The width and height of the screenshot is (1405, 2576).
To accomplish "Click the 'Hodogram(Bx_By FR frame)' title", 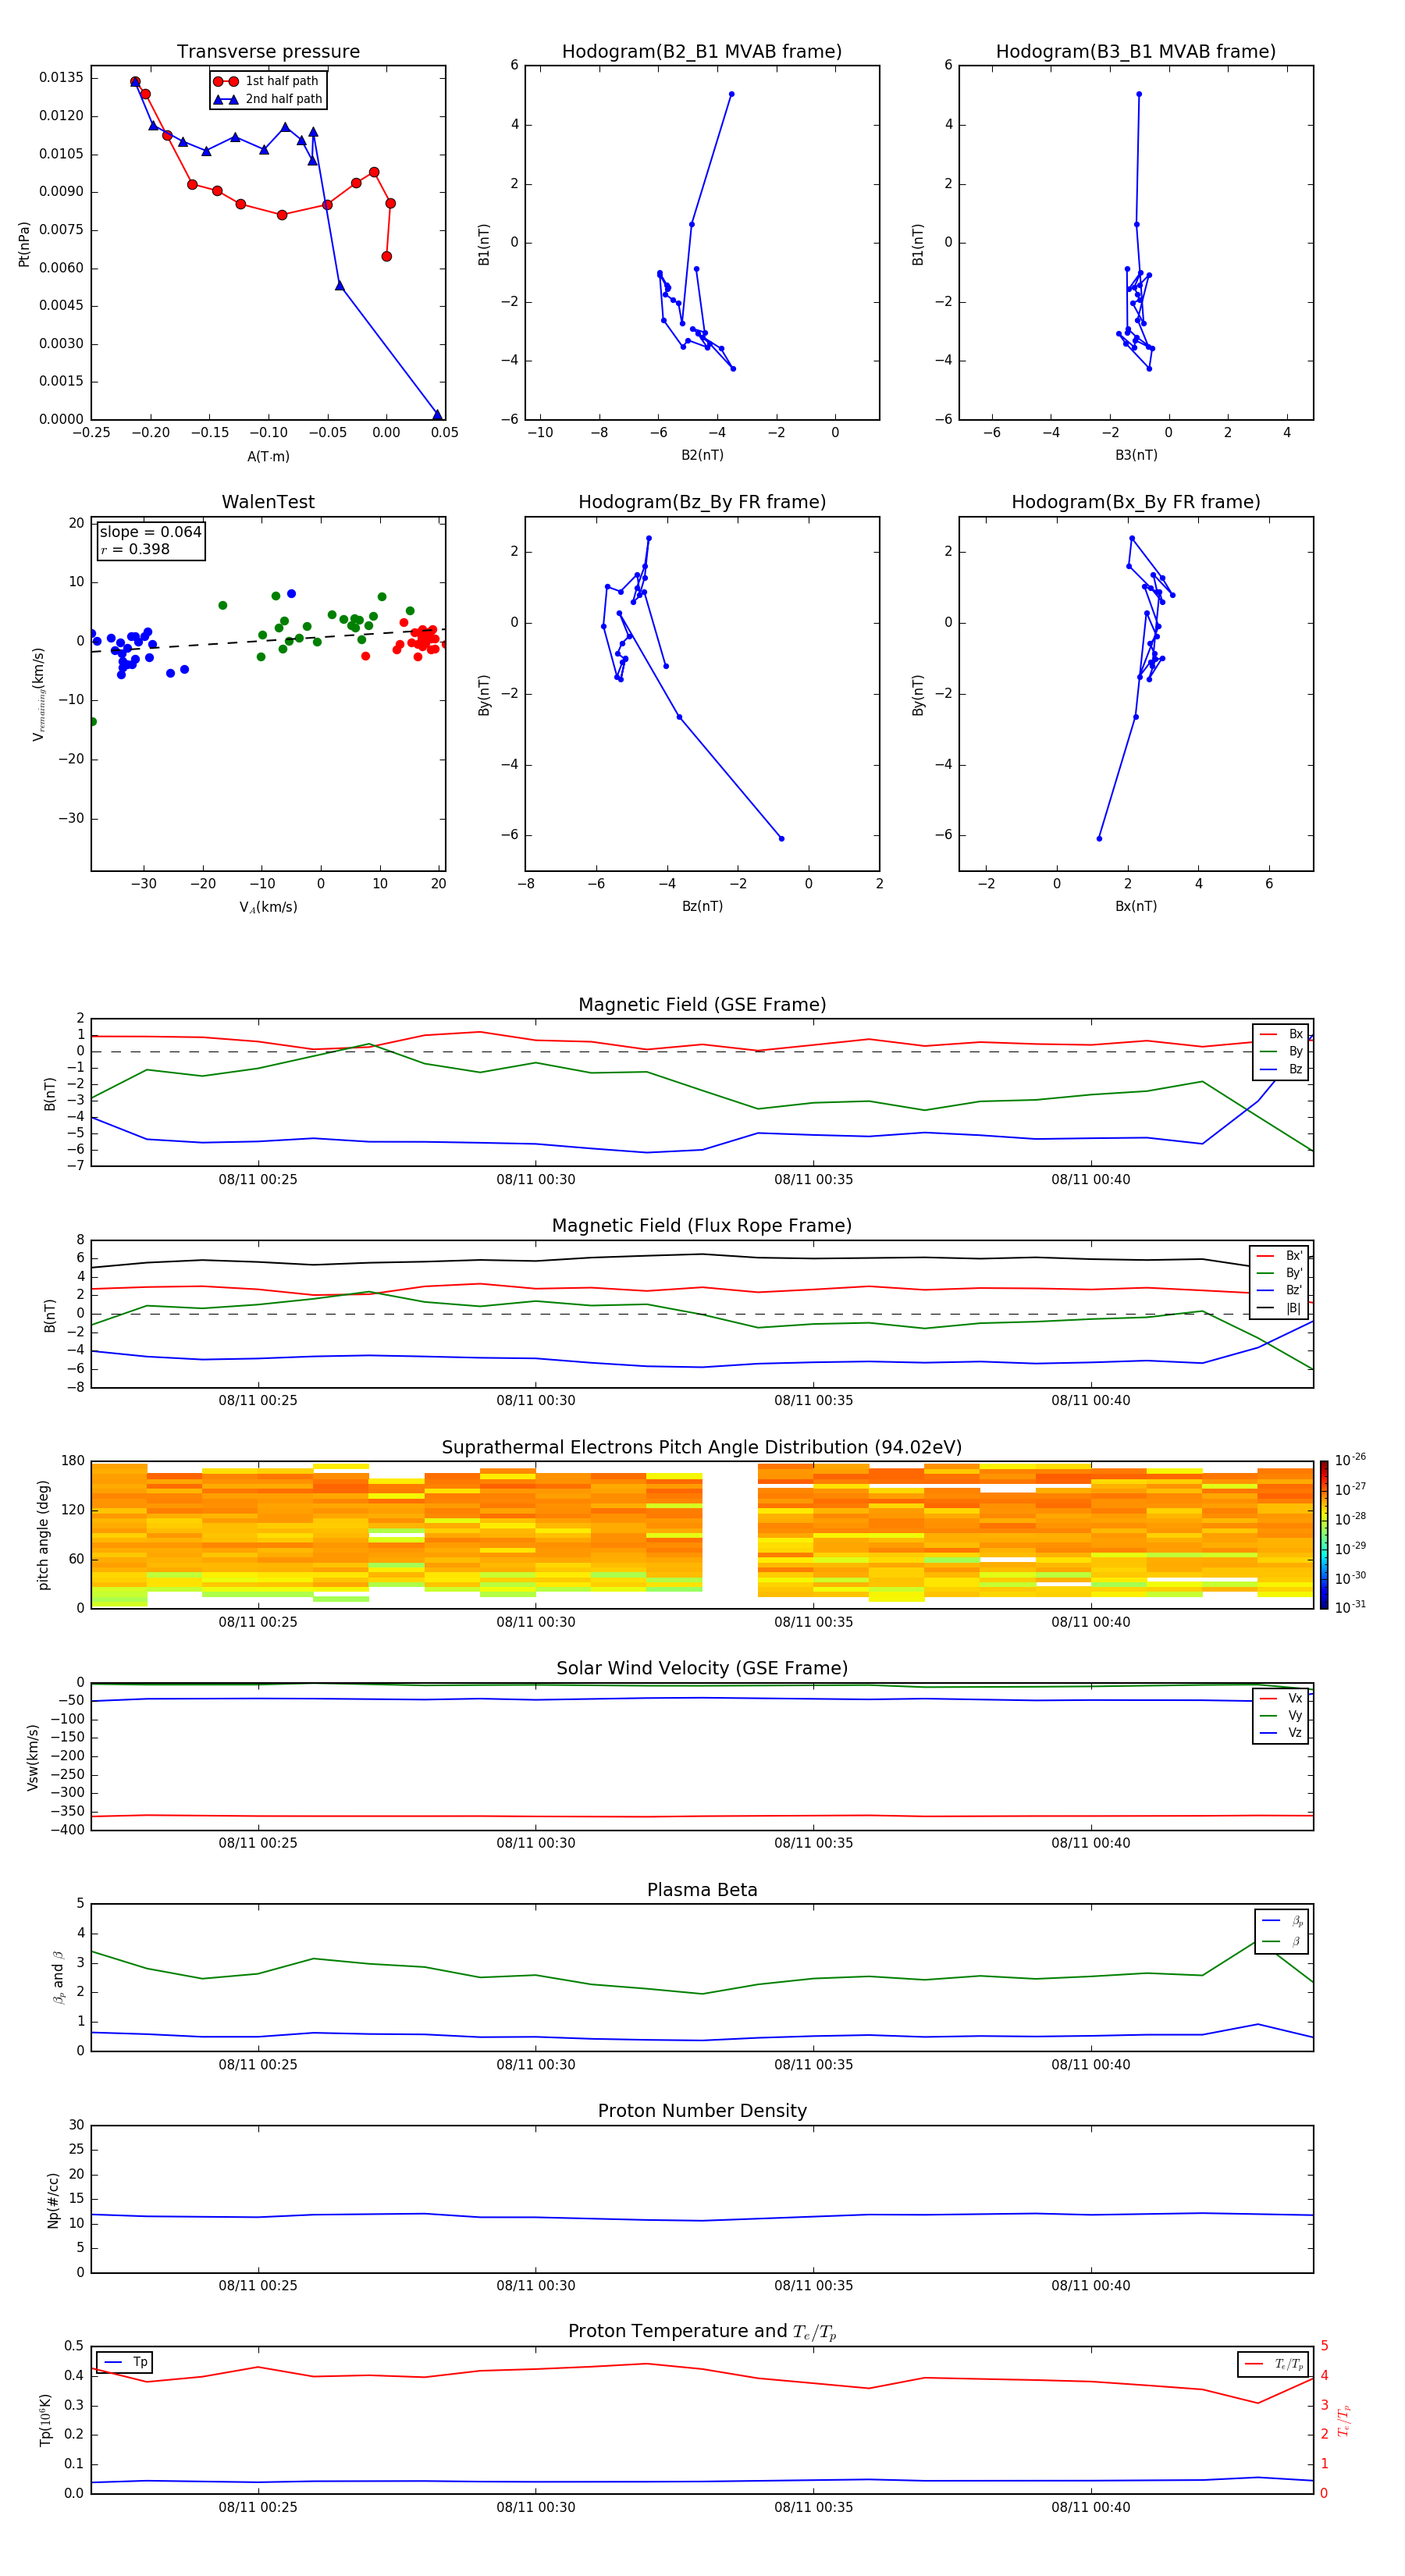I will tap(1136, 502).
